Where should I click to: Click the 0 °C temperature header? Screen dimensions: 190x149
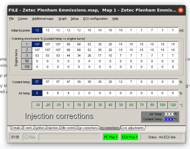(69, 105)
